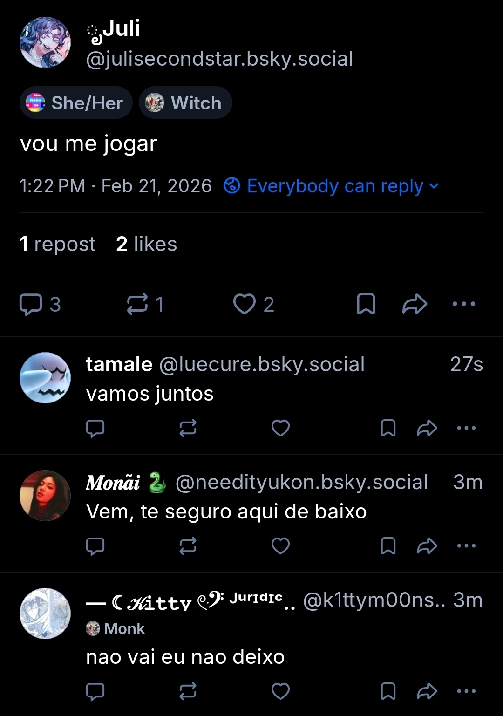This screenshot has height=716, width=503.
Task: Repost Juli's main post
Action: (x=138, y=304)
